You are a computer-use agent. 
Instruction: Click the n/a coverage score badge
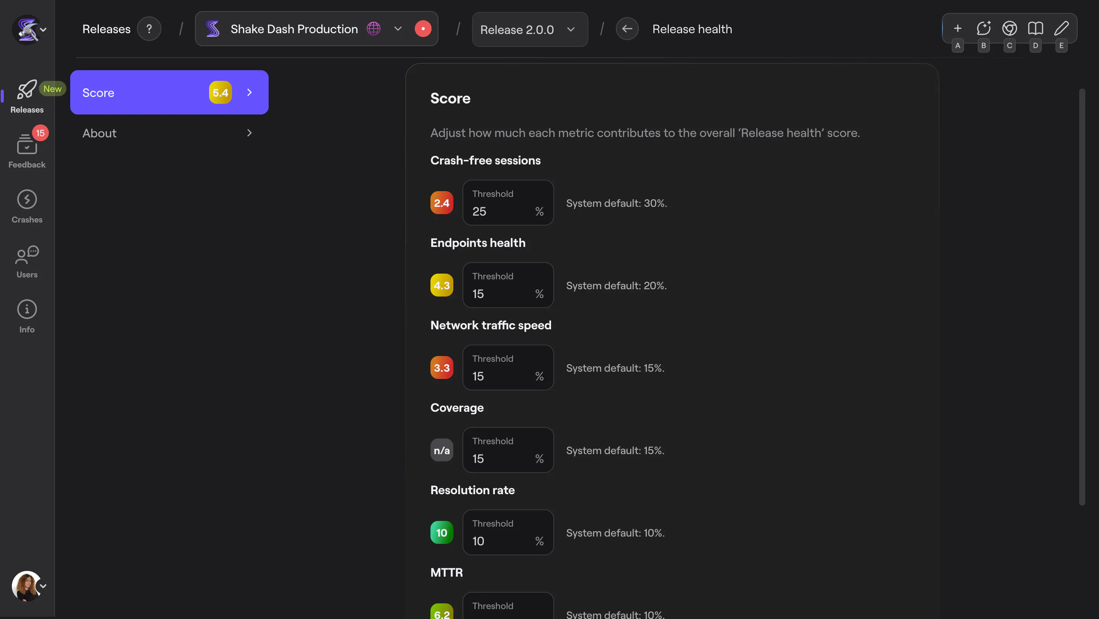(442, 450)
